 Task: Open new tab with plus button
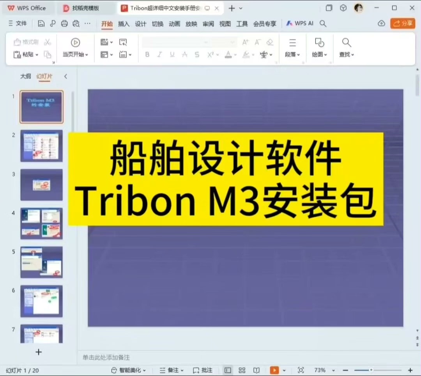coord(232,8)
